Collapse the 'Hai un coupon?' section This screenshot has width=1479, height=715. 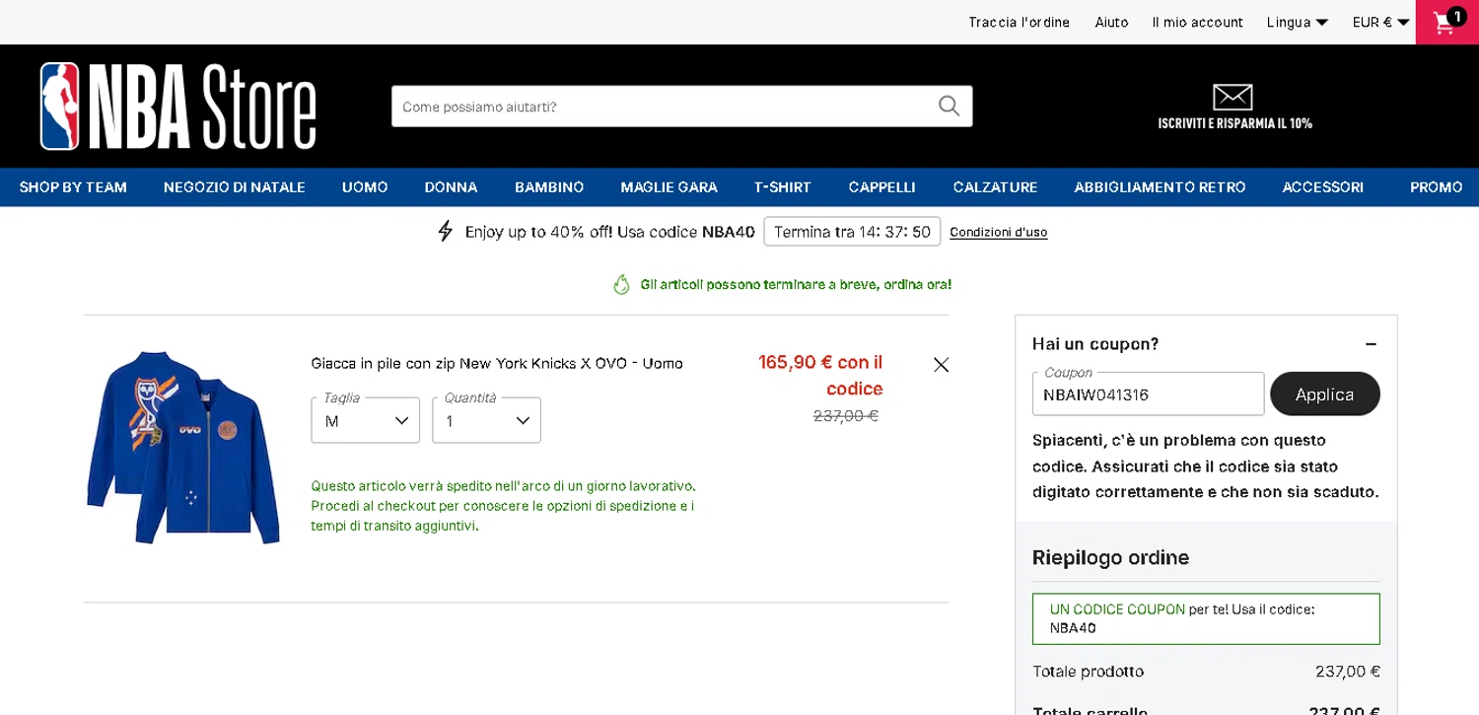click(x=1371, y=344)
